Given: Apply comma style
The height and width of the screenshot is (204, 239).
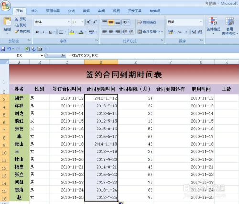Looking at the screenshot, I should click(x=186, y=32).
